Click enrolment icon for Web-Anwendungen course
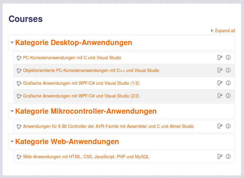This screenshot has width=244, height=178. tap(220, 156)
